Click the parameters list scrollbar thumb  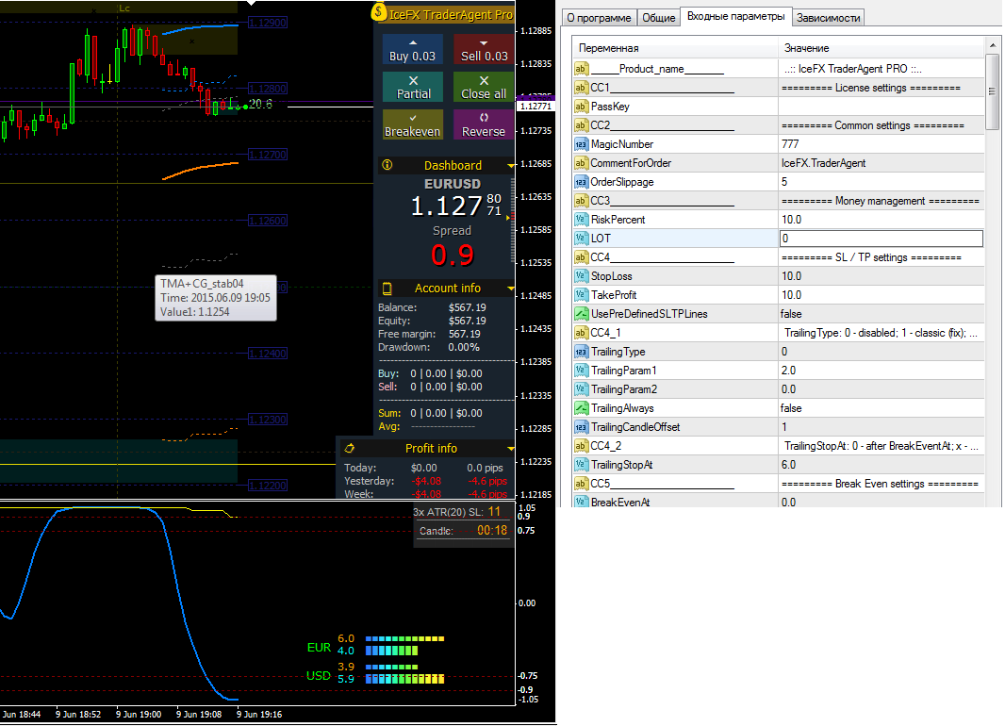point(992,91)
